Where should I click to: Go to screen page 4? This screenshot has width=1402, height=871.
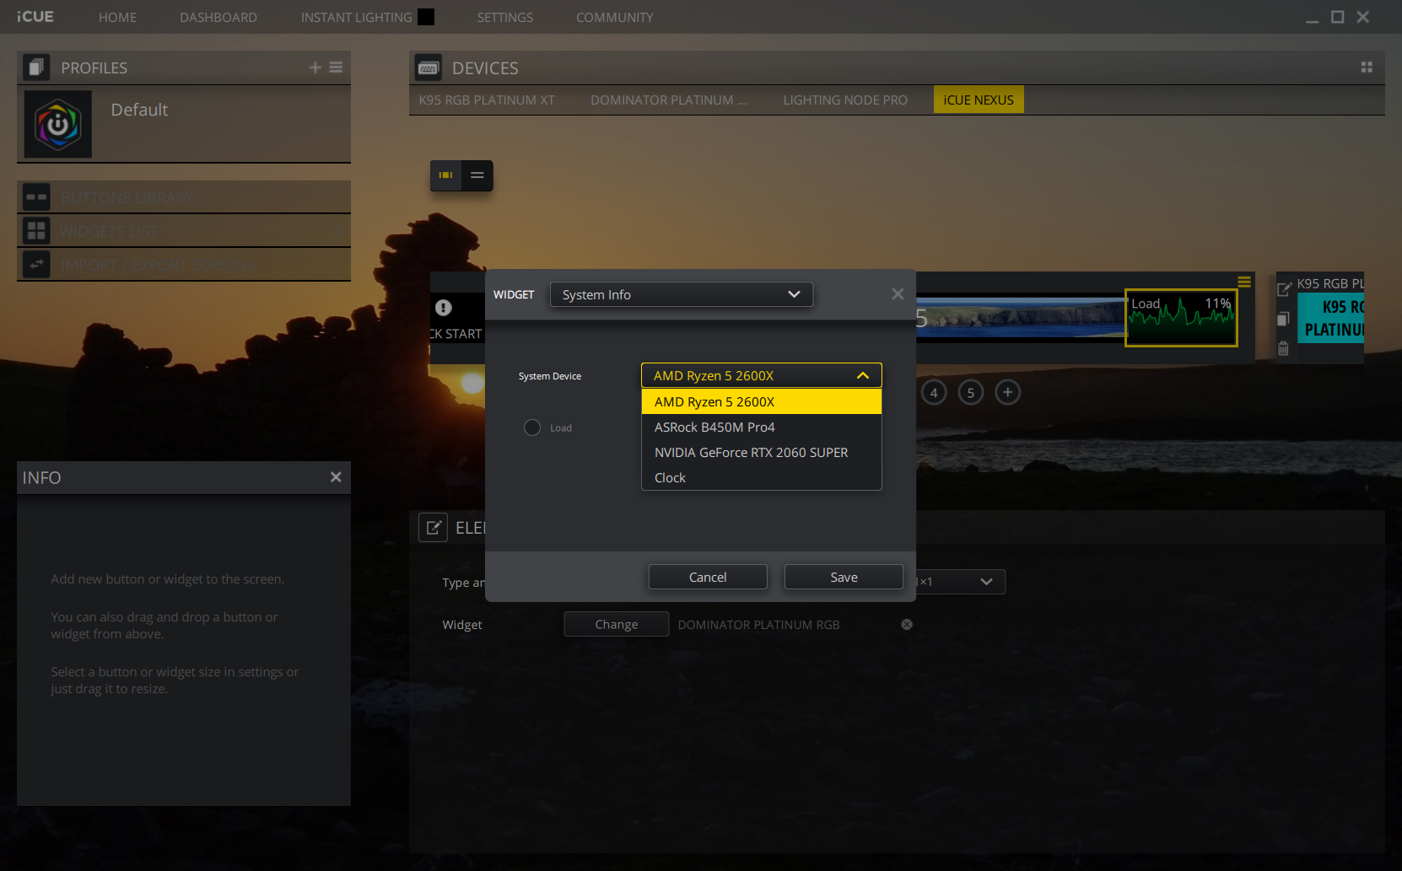point(934,392)
